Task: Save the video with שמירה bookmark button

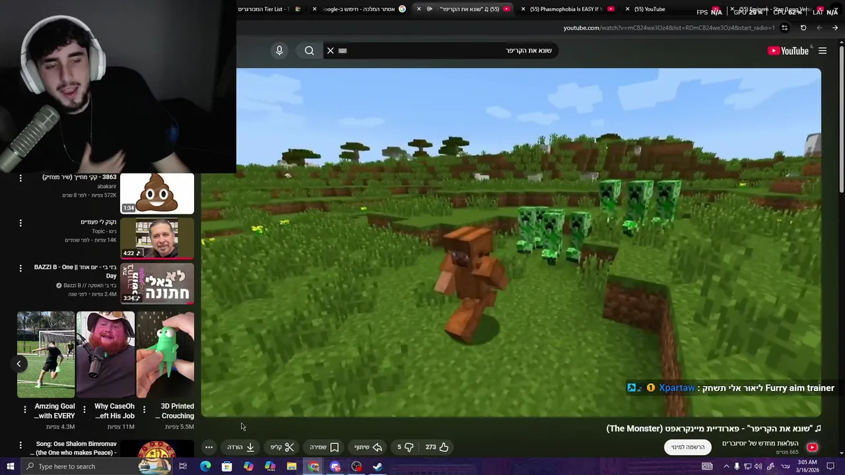Action: click(324, 447)
